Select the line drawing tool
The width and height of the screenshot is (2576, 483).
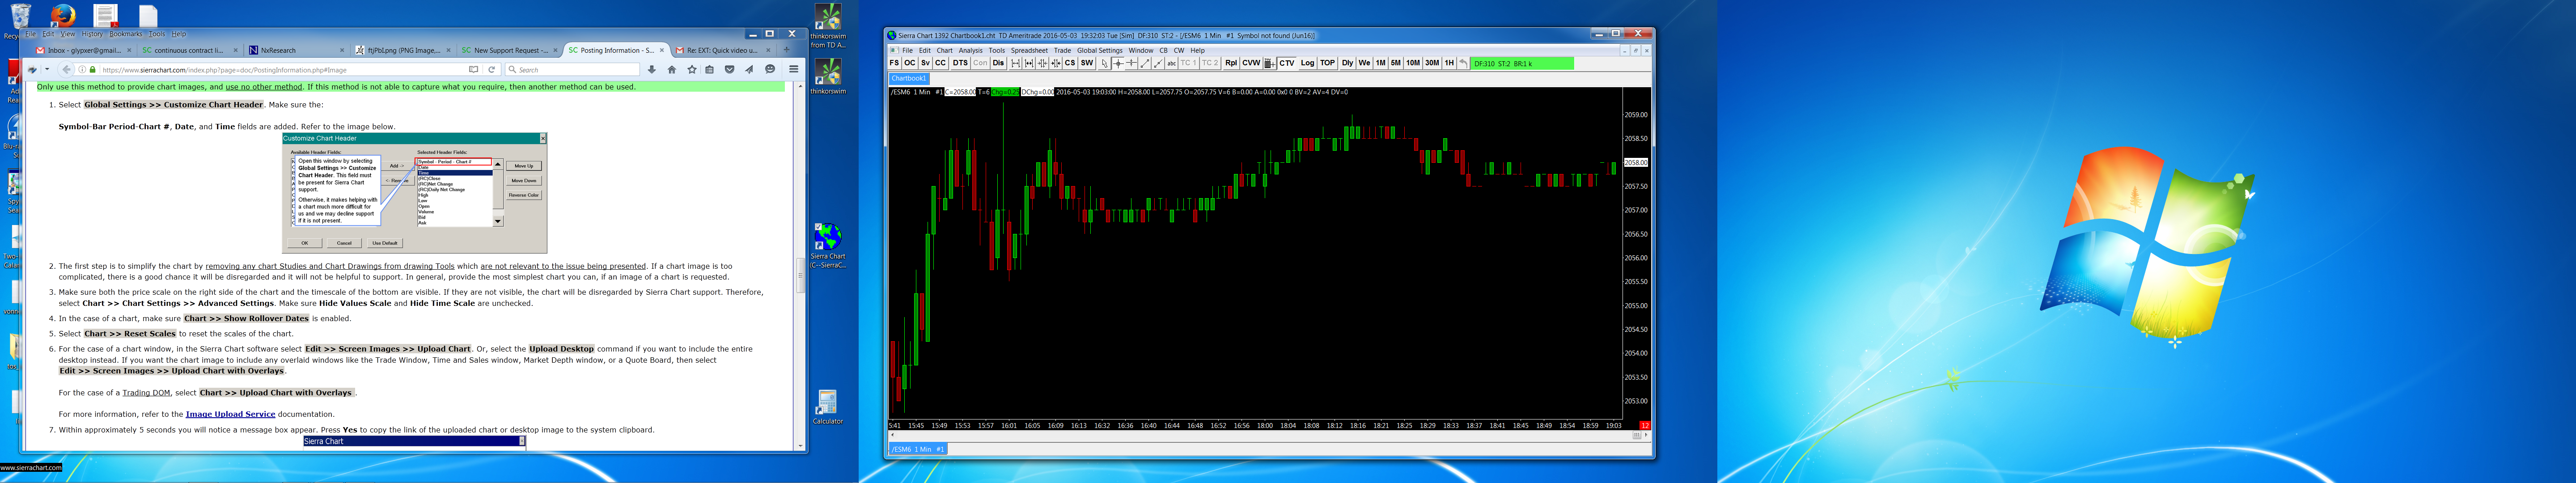click(x=1145, y=63)
